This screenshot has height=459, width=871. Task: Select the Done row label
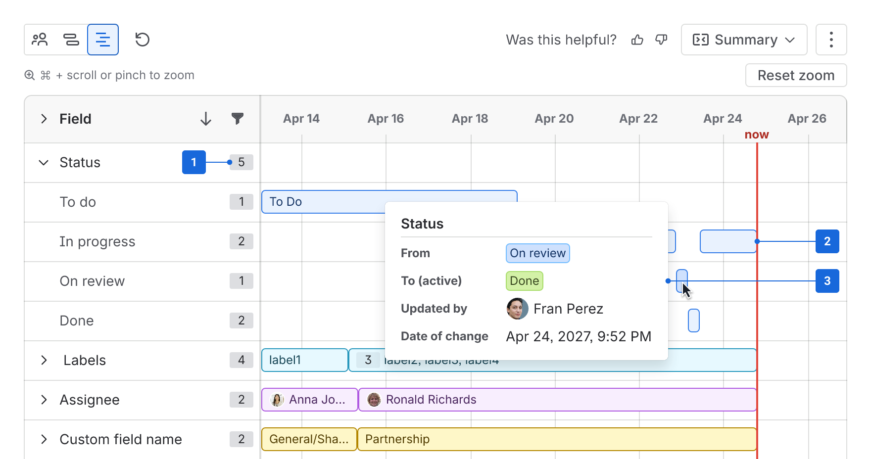coord(77,321)
